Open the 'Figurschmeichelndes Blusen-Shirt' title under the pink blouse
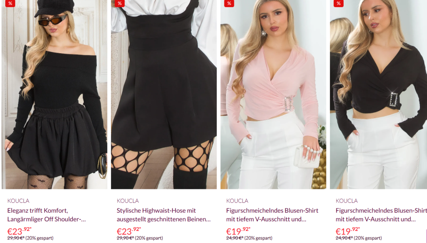Viewport: 427px width, 243px height. [272, 215]
